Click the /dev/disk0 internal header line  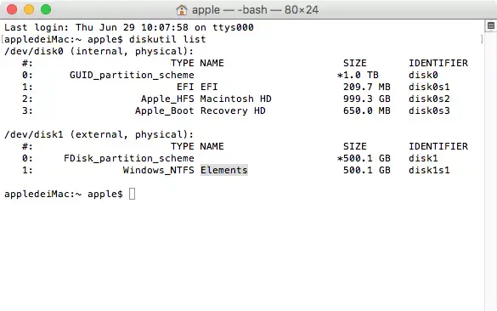[x=99, y=51]
